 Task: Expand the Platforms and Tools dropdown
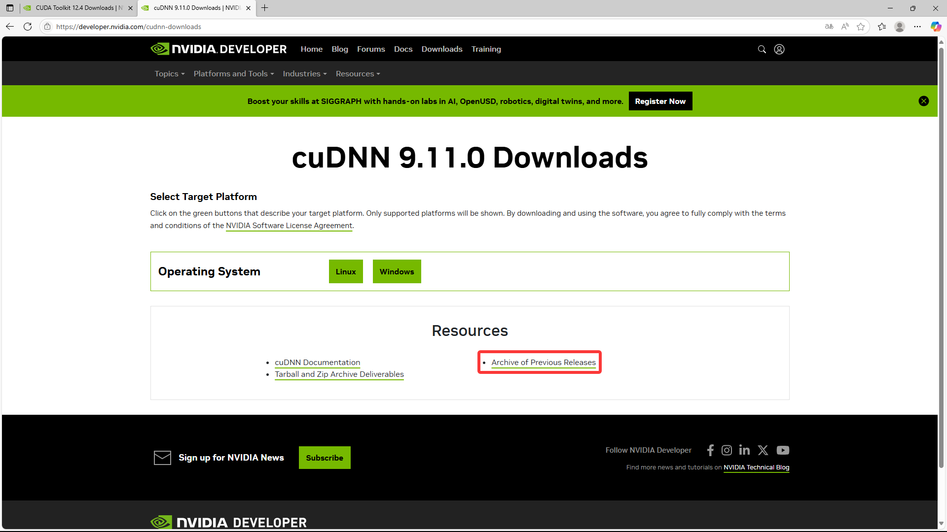point(234,74)
